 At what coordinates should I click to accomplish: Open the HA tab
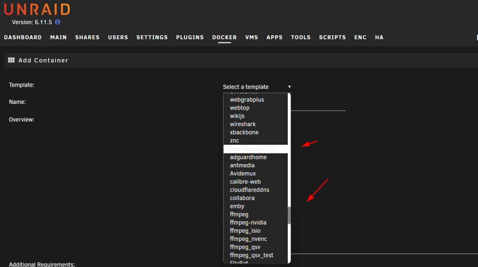(x=379, y=37)
